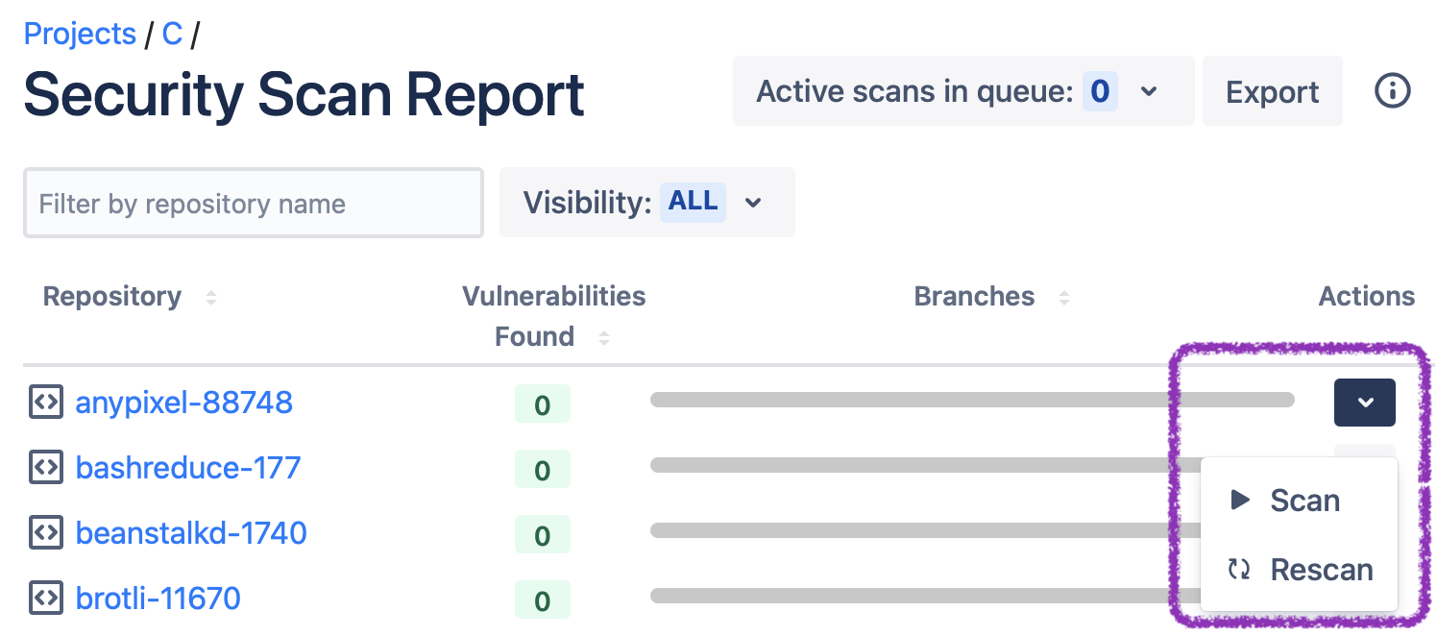Click the branches progress bar for anypixel-88748

point(970,400)
